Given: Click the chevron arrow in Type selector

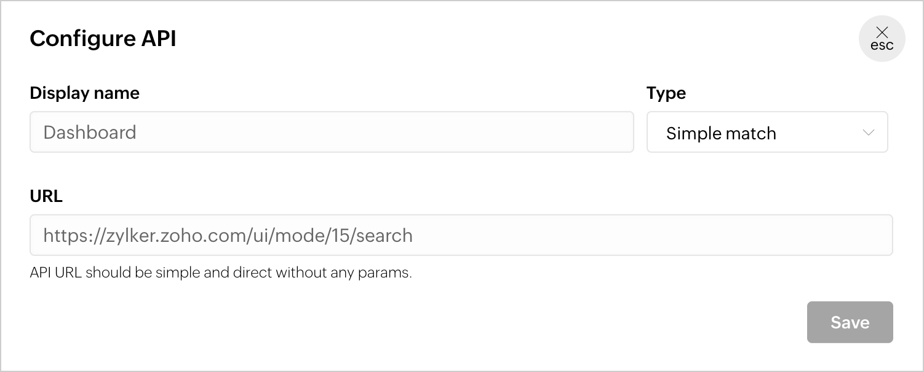Looking at the screenshot, I should click(869, 133).
